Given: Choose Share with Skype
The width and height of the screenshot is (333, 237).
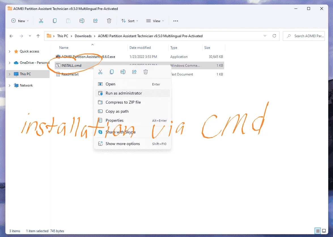Looking at the screenshot, I should (x=132, y=132).
